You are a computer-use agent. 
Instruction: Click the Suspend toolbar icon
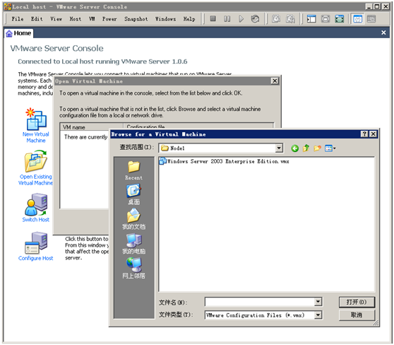coord(227,18)
